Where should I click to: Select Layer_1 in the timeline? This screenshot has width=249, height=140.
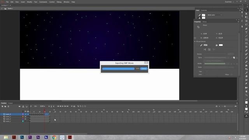[x=8, y=121]
